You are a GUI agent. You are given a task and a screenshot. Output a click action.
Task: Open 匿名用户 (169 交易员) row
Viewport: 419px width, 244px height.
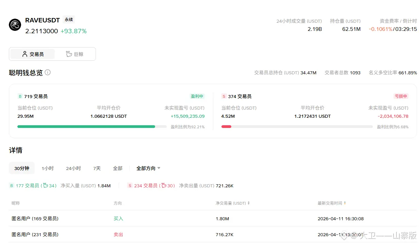pyautogui.click(x=213, y=219)
